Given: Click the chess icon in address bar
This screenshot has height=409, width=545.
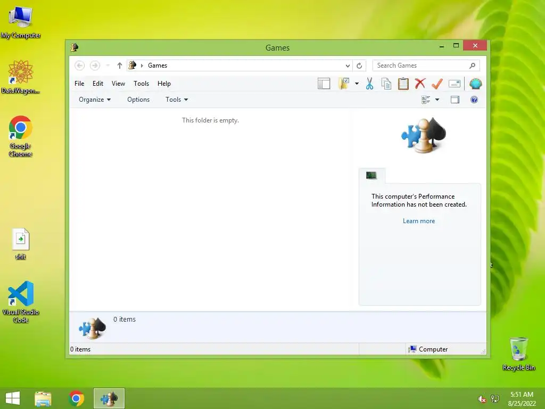Looking at the screenshot, I should coord(133,66).
